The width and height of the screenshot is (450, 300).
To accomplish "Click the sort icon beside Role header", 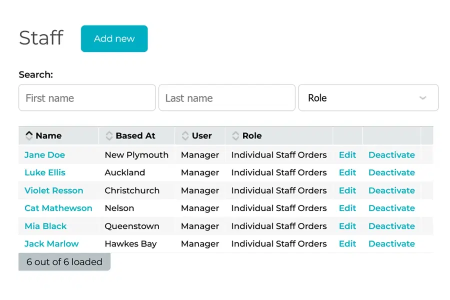I will [235, 135].
